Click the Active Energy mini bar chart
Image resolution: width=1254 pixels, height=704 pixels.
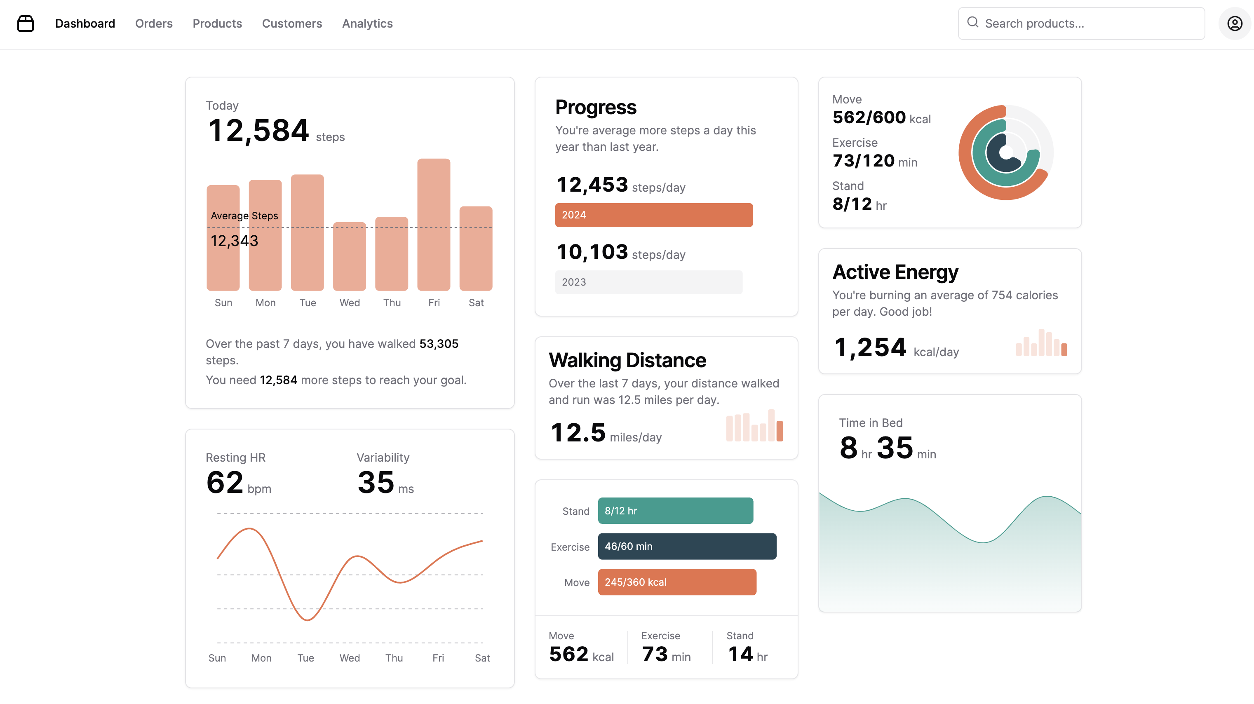coord(1041,343)
